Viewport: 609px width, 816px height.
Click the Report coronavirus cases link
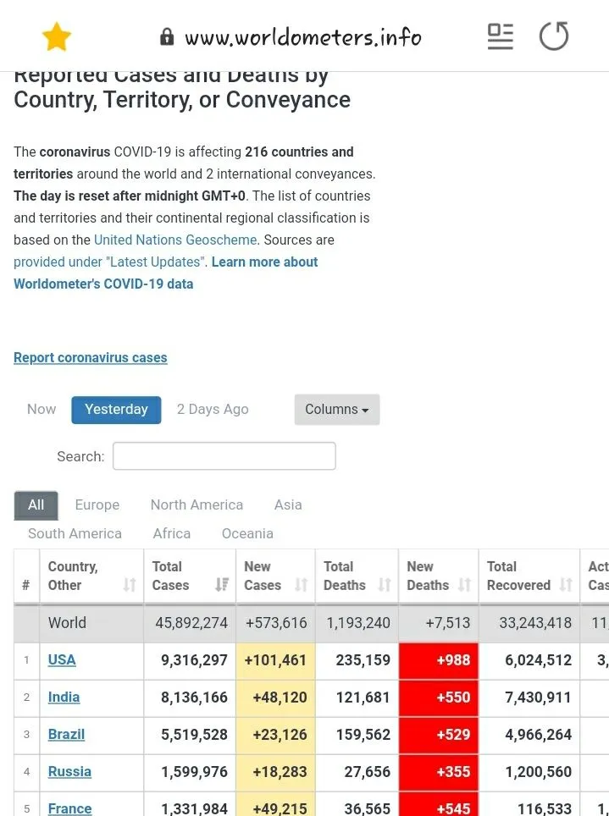point(90,357)
